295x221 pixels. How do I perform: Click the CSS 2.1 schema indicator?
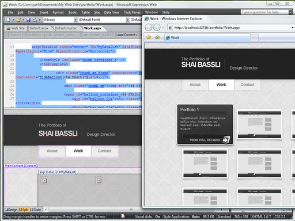coord(280,216)
